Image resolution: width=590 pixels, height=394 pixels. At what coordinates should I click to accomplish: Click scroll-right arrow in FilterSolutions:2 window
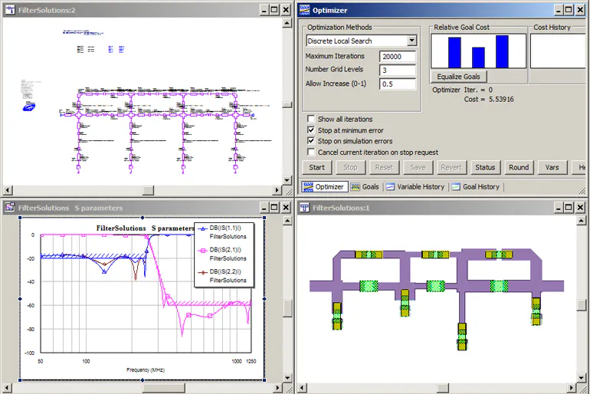pyautogui.click(x=277, y=190)
